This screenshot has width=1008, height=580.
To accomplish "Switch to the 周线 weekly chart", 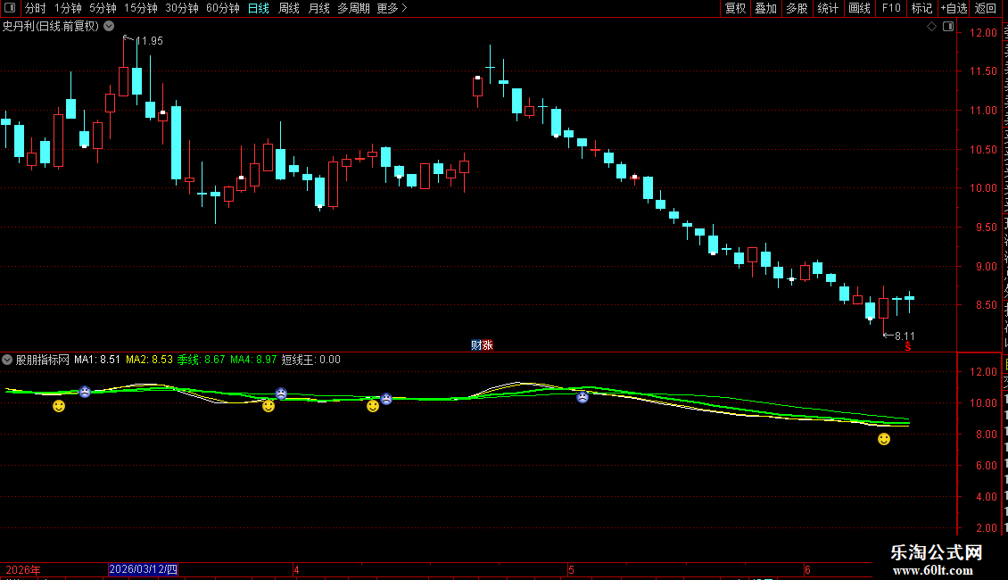I will 289,8.
